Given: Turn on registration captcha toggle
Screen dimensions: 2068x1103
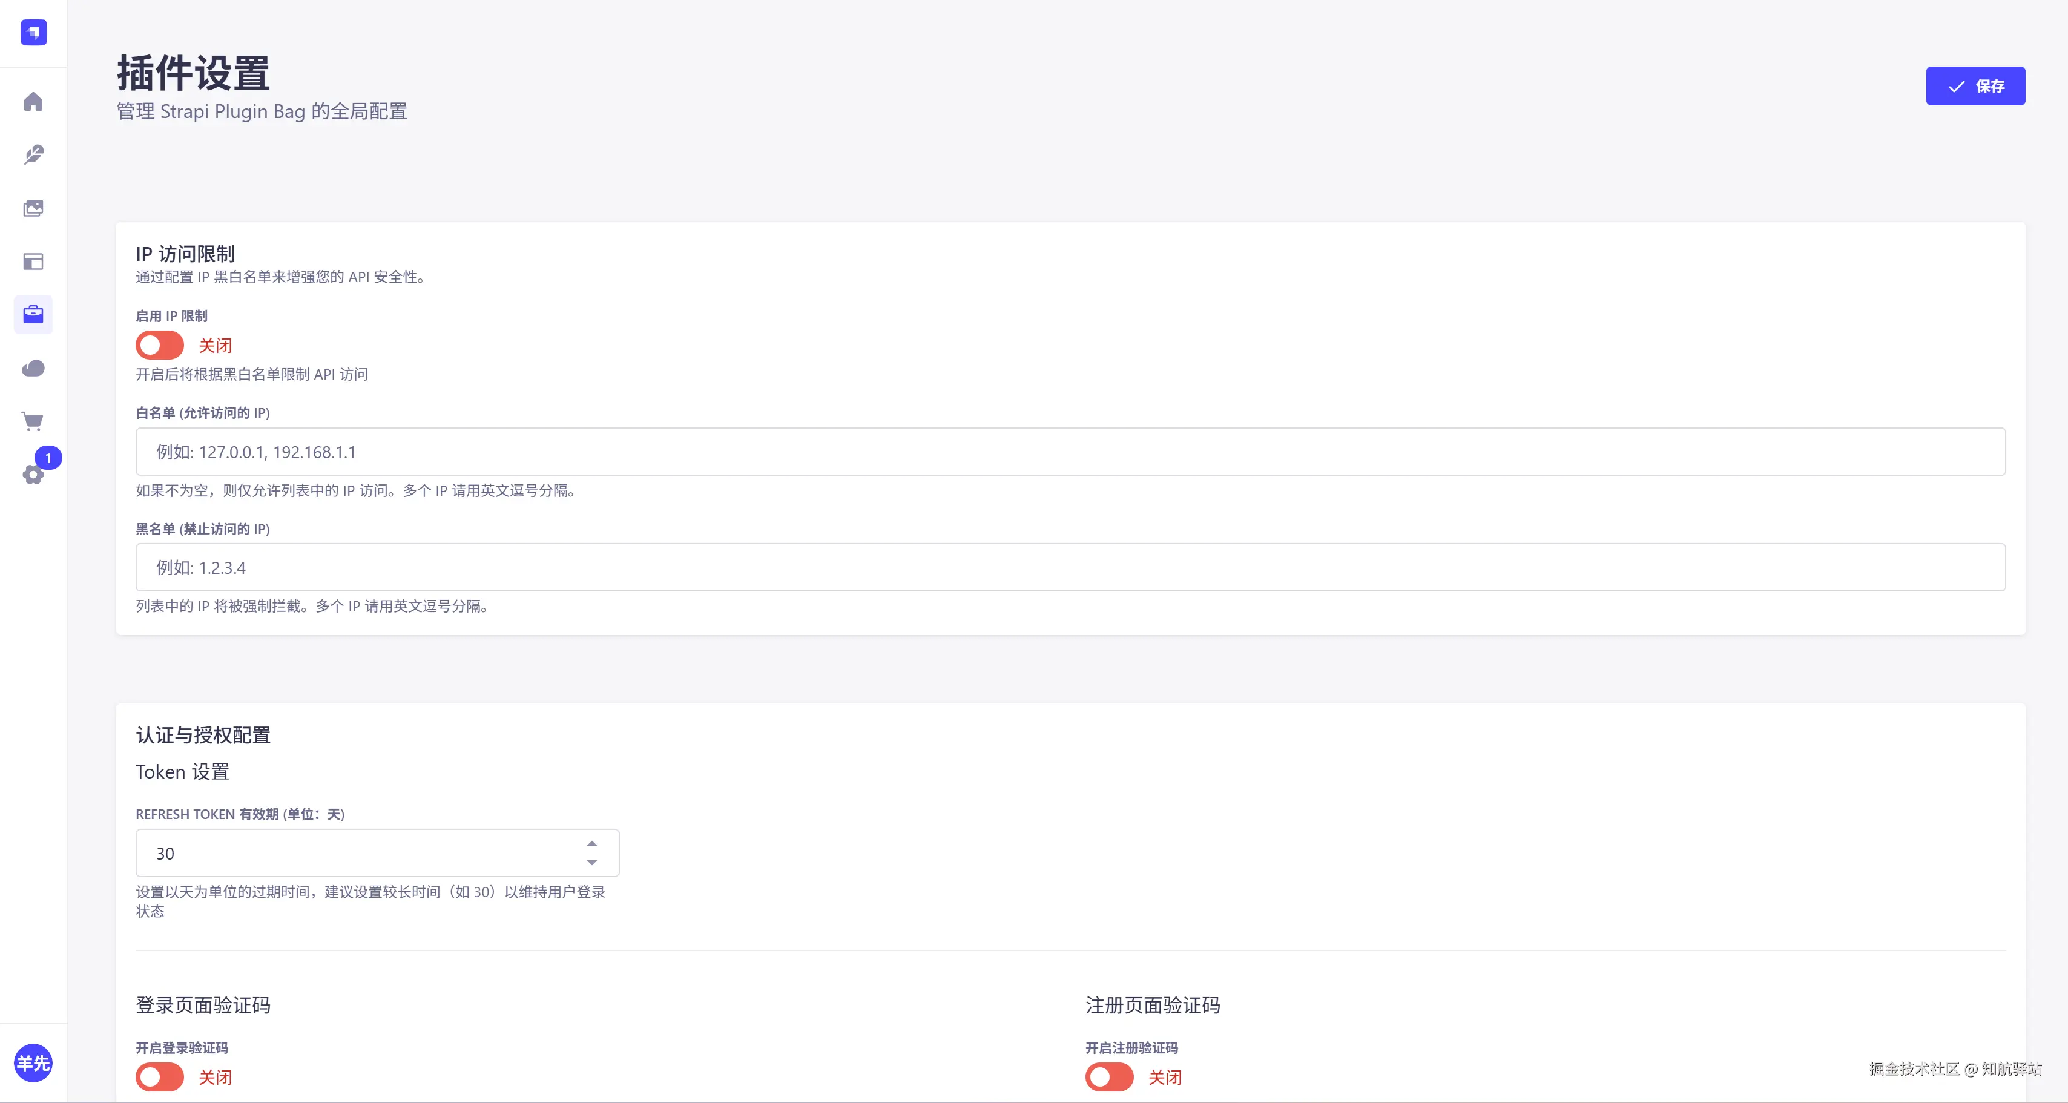Looking at the screenshot, I should click(1110, 1078).
